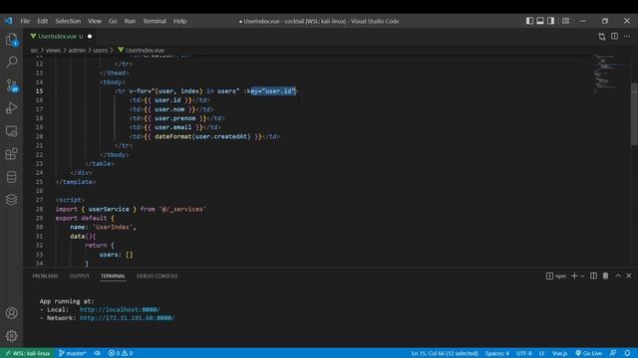Click the unsaved dot on UserIndex.vue tab
This screenshot has height=358, width=638.
(x=90, y=37)
